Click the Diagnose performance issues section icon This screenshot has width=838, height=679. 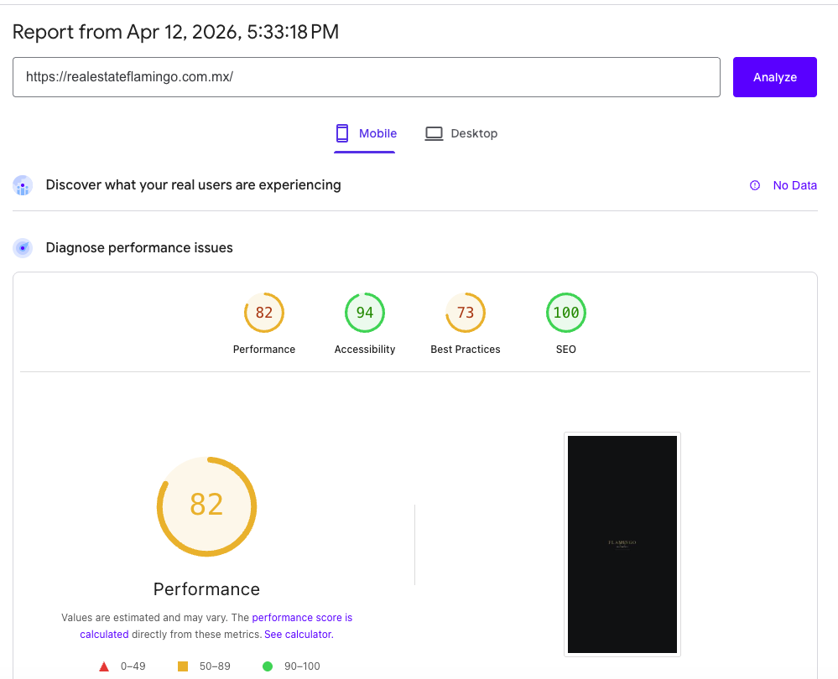pyautogui.click(x=23, y=247)
